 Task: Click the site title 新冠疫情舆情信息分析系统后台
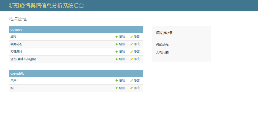pyautogui.click(x=46, y=6)
